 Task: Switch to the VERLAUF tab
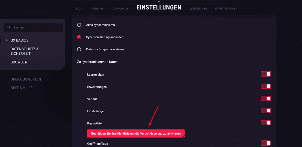click(x=98, y=9)
